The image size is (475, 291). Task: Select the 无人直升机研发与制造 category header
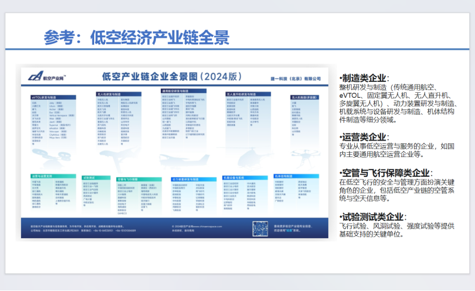243,94
